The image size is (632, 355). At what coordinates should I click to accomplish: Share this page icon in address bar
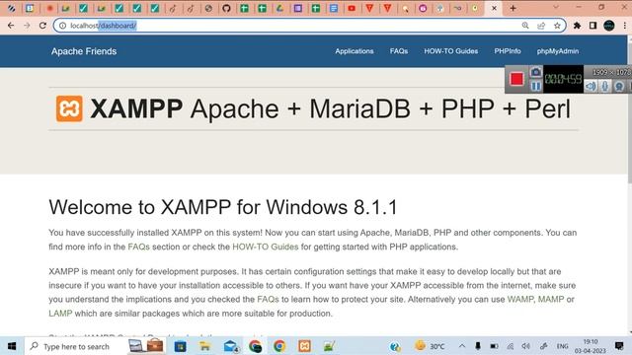click(x=541, y=26)
